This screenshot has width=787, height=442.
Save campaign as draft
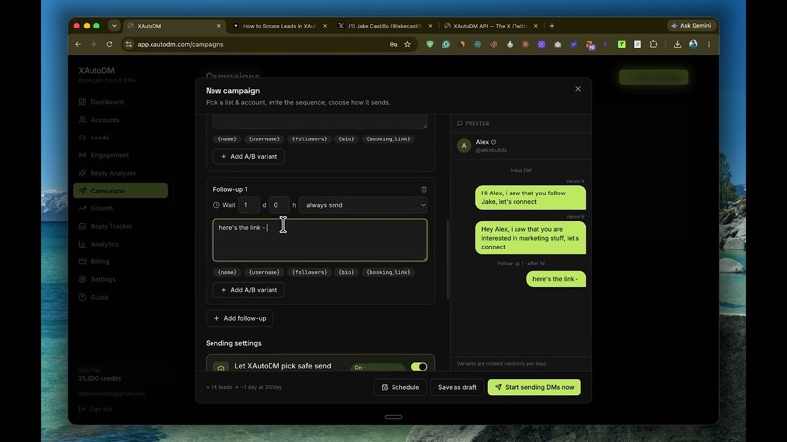(x=456, y=387)
